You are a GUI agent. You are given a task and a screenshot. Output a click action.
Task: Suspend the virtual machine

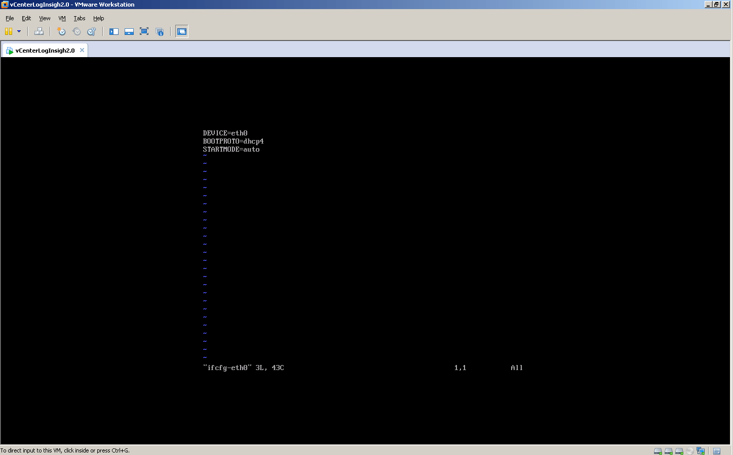pos(11,31)
